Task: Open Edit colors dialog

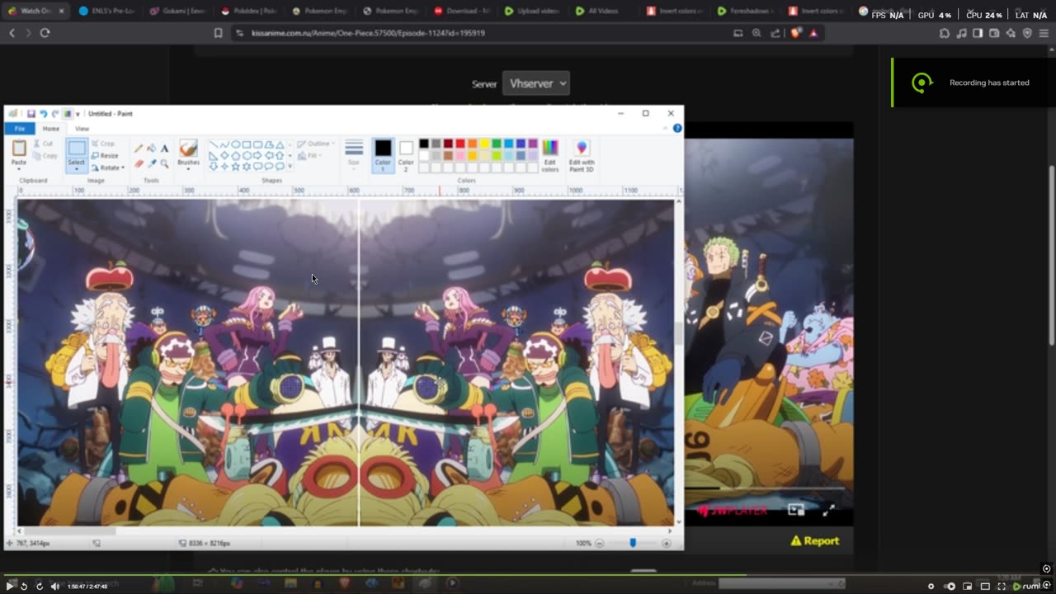Action: coord(550,154)
